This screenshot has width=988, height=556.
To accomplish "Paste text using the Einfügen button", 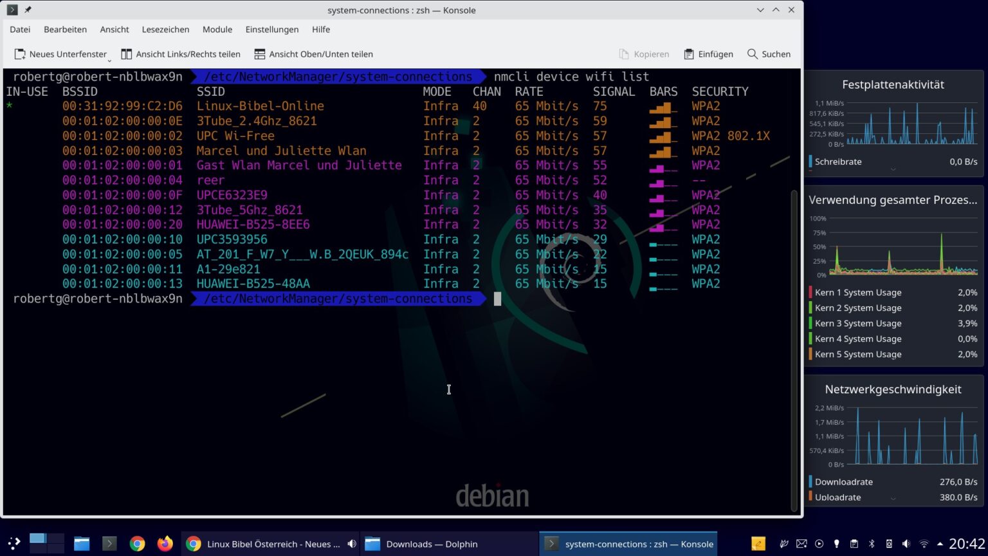I will click(x=708, y=54).
